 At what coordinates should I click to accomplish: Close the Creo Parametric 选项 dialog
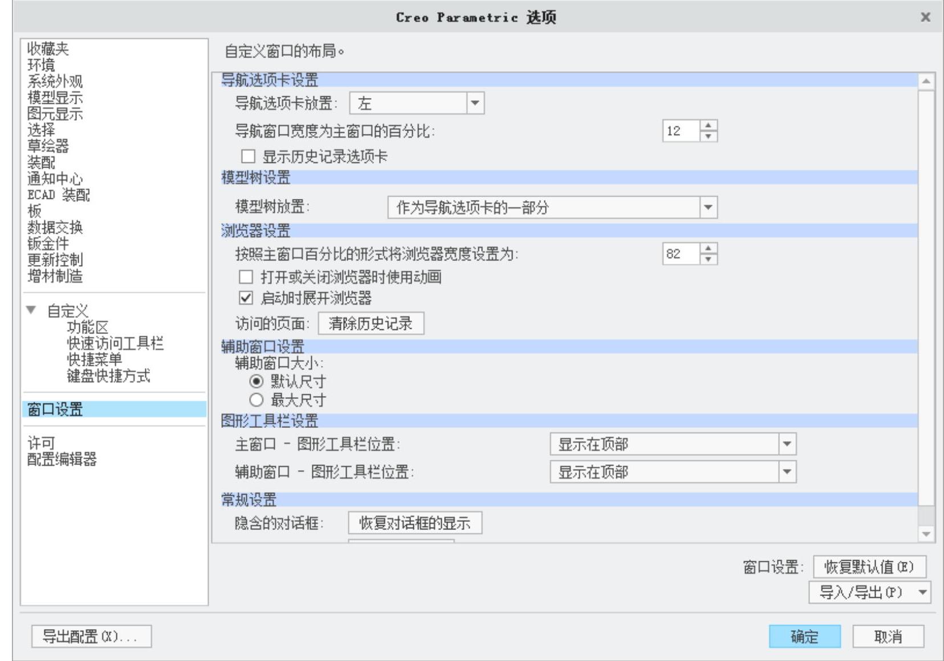pos(925,18)
